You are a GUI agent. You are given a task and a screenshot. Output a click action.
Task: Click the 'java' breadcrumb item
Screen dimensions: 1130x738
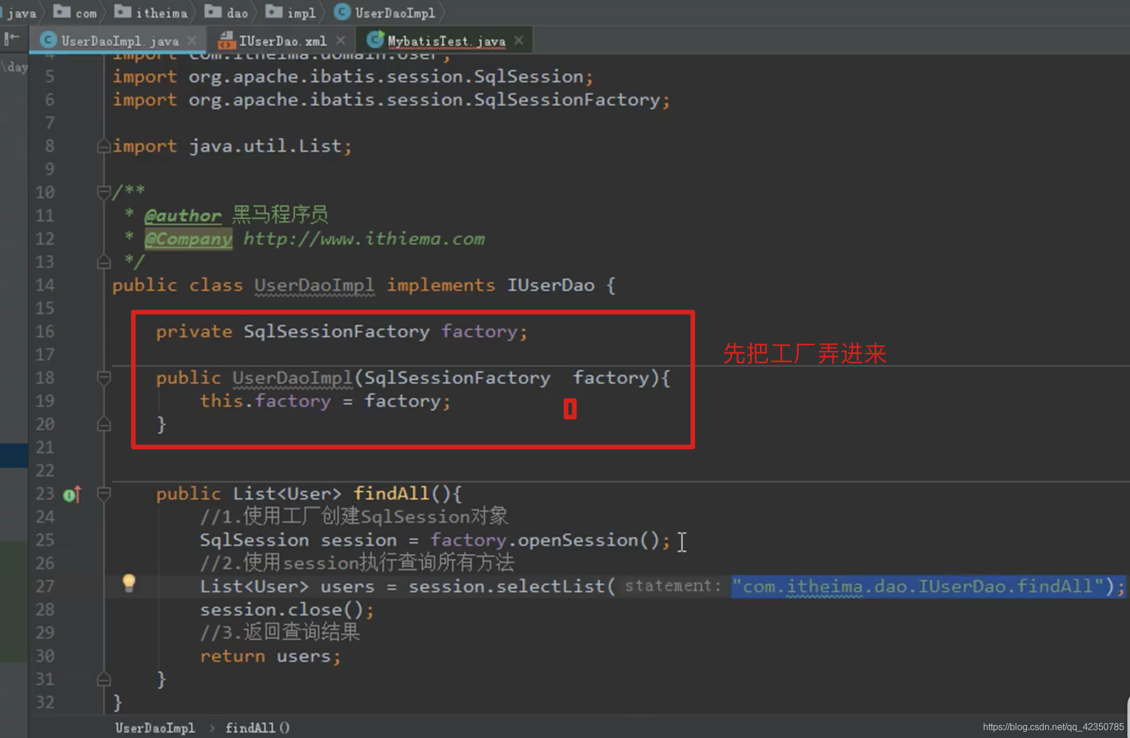coord(21,13)
